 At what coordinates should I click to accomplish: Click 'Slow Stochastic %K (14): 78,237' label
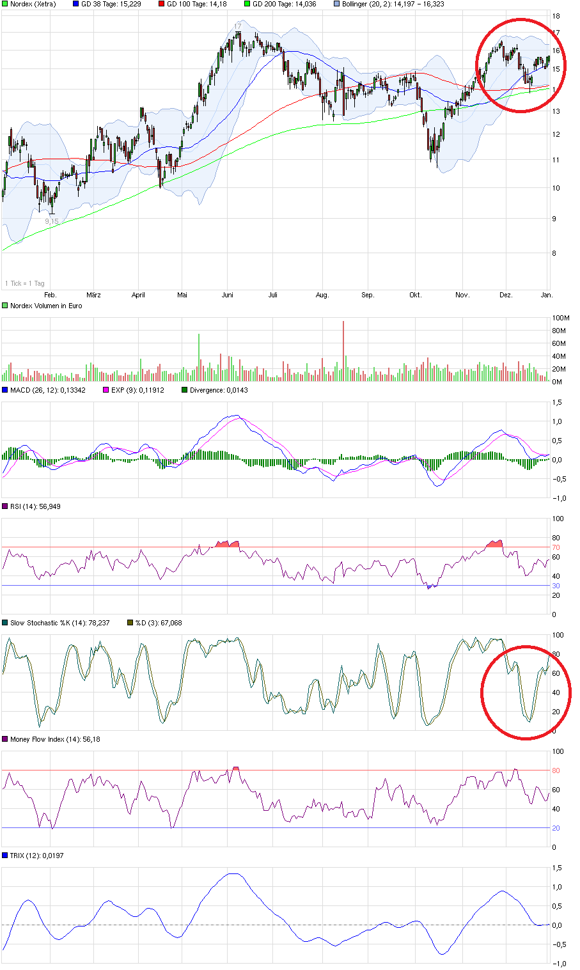point(59,623)
